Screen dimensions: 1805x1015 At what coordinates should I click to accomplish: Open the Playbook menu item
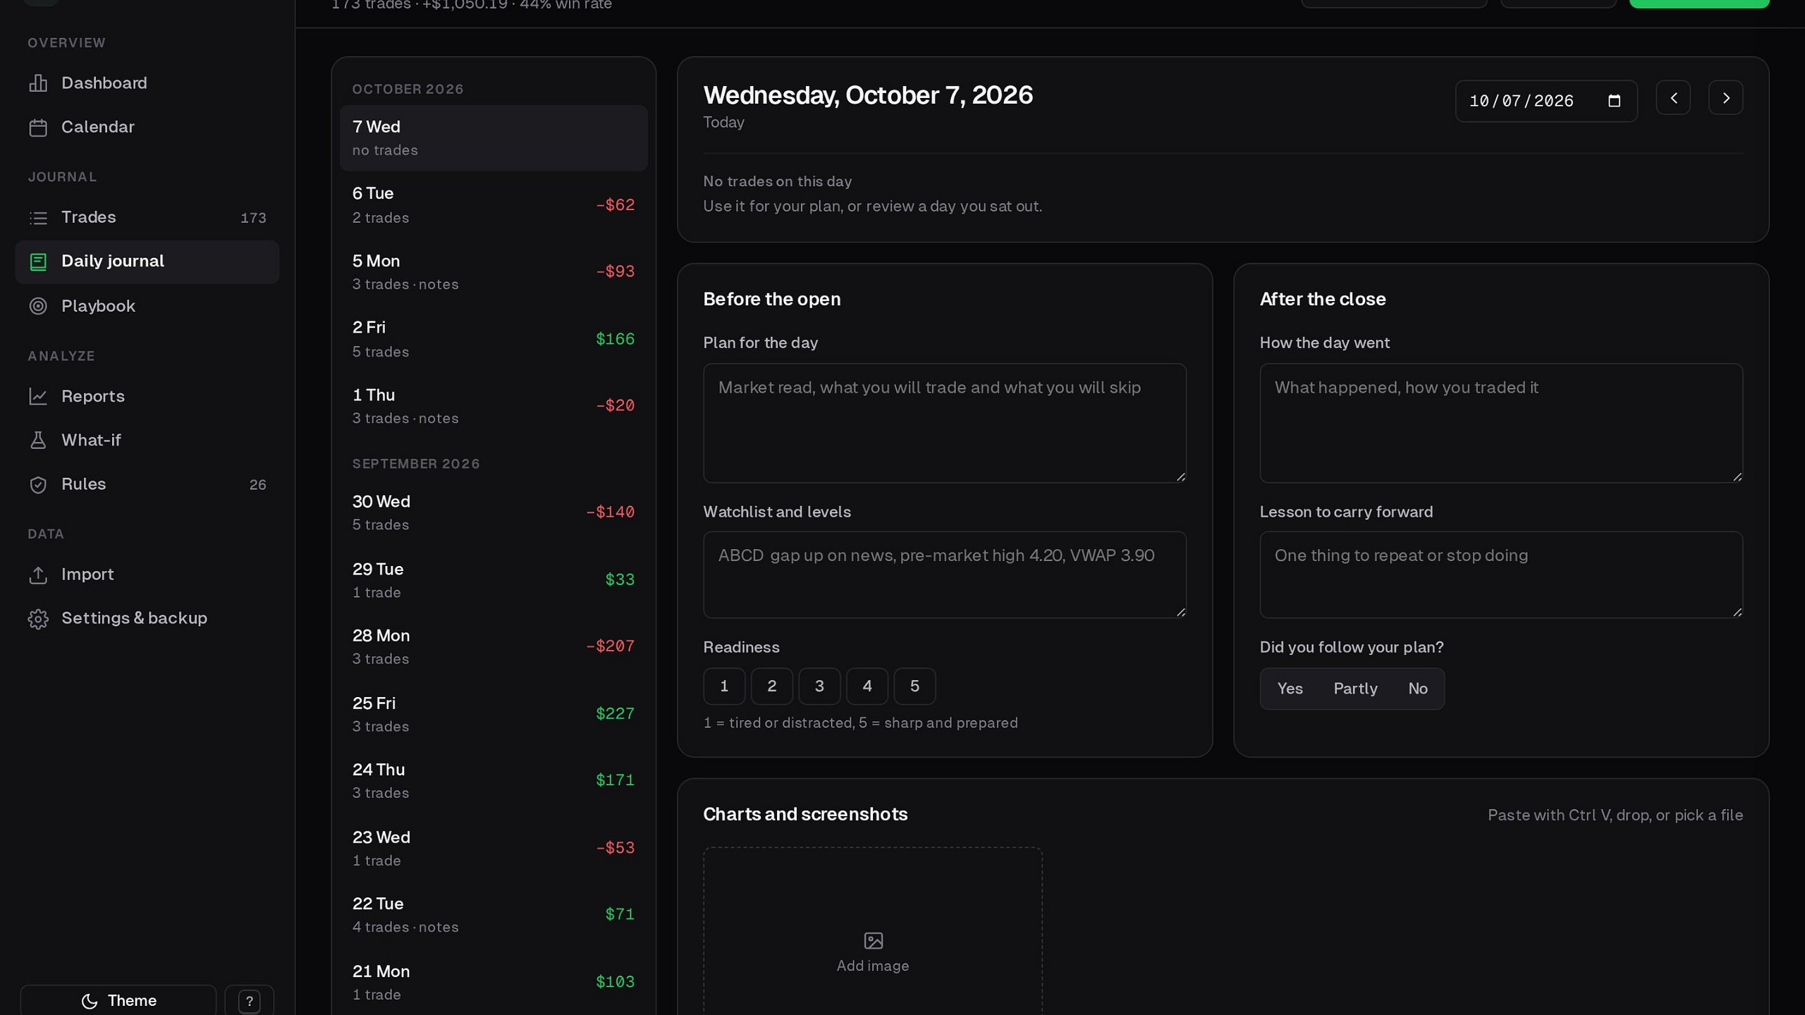pos(147,306)
